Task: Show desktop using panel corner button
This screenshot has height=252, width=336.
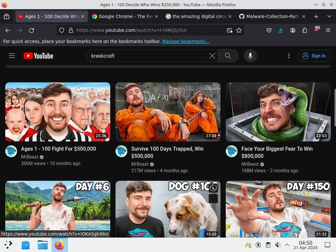Action: coord(327,245)
